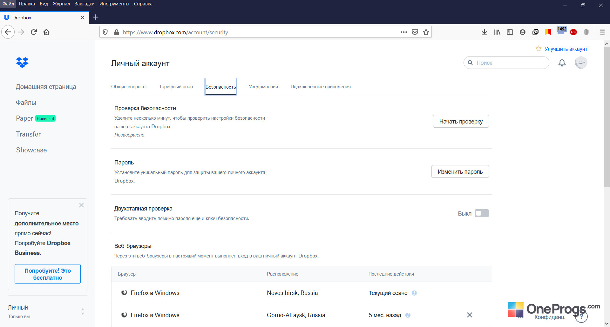The height and width of the screenshot is (327, 610).
Task: Expand the Личный account switcher
Action: click(83, 311)
